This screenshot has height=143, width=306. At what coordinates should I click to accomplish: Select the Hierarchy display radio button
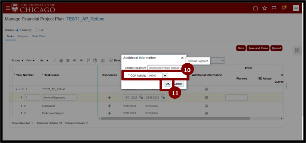pos(17,30)
